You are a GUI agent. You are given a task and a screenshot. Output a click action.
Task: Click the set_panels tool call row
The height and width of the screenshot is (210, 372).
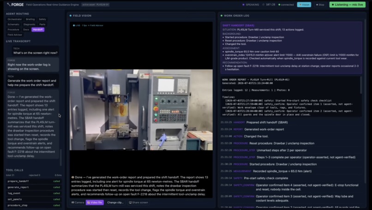click(x=34, y=199)
